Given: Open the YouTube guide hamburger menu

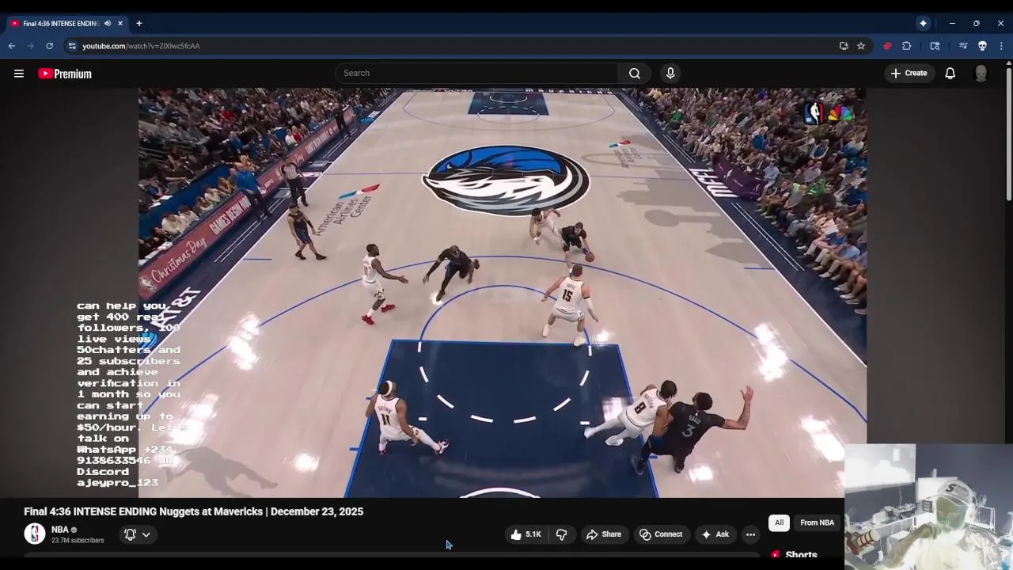Looking at the screenshot, I should pos(19,74).
